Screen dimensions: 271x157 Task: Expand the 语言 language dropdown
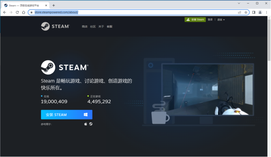tap(221, 20)
